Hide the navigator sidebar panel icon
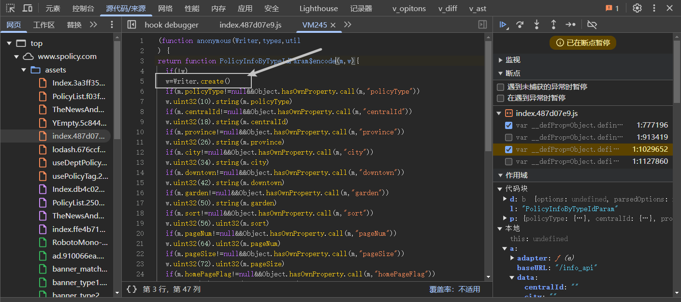This screenshot has height=302, width=681. tap(131, 25)
